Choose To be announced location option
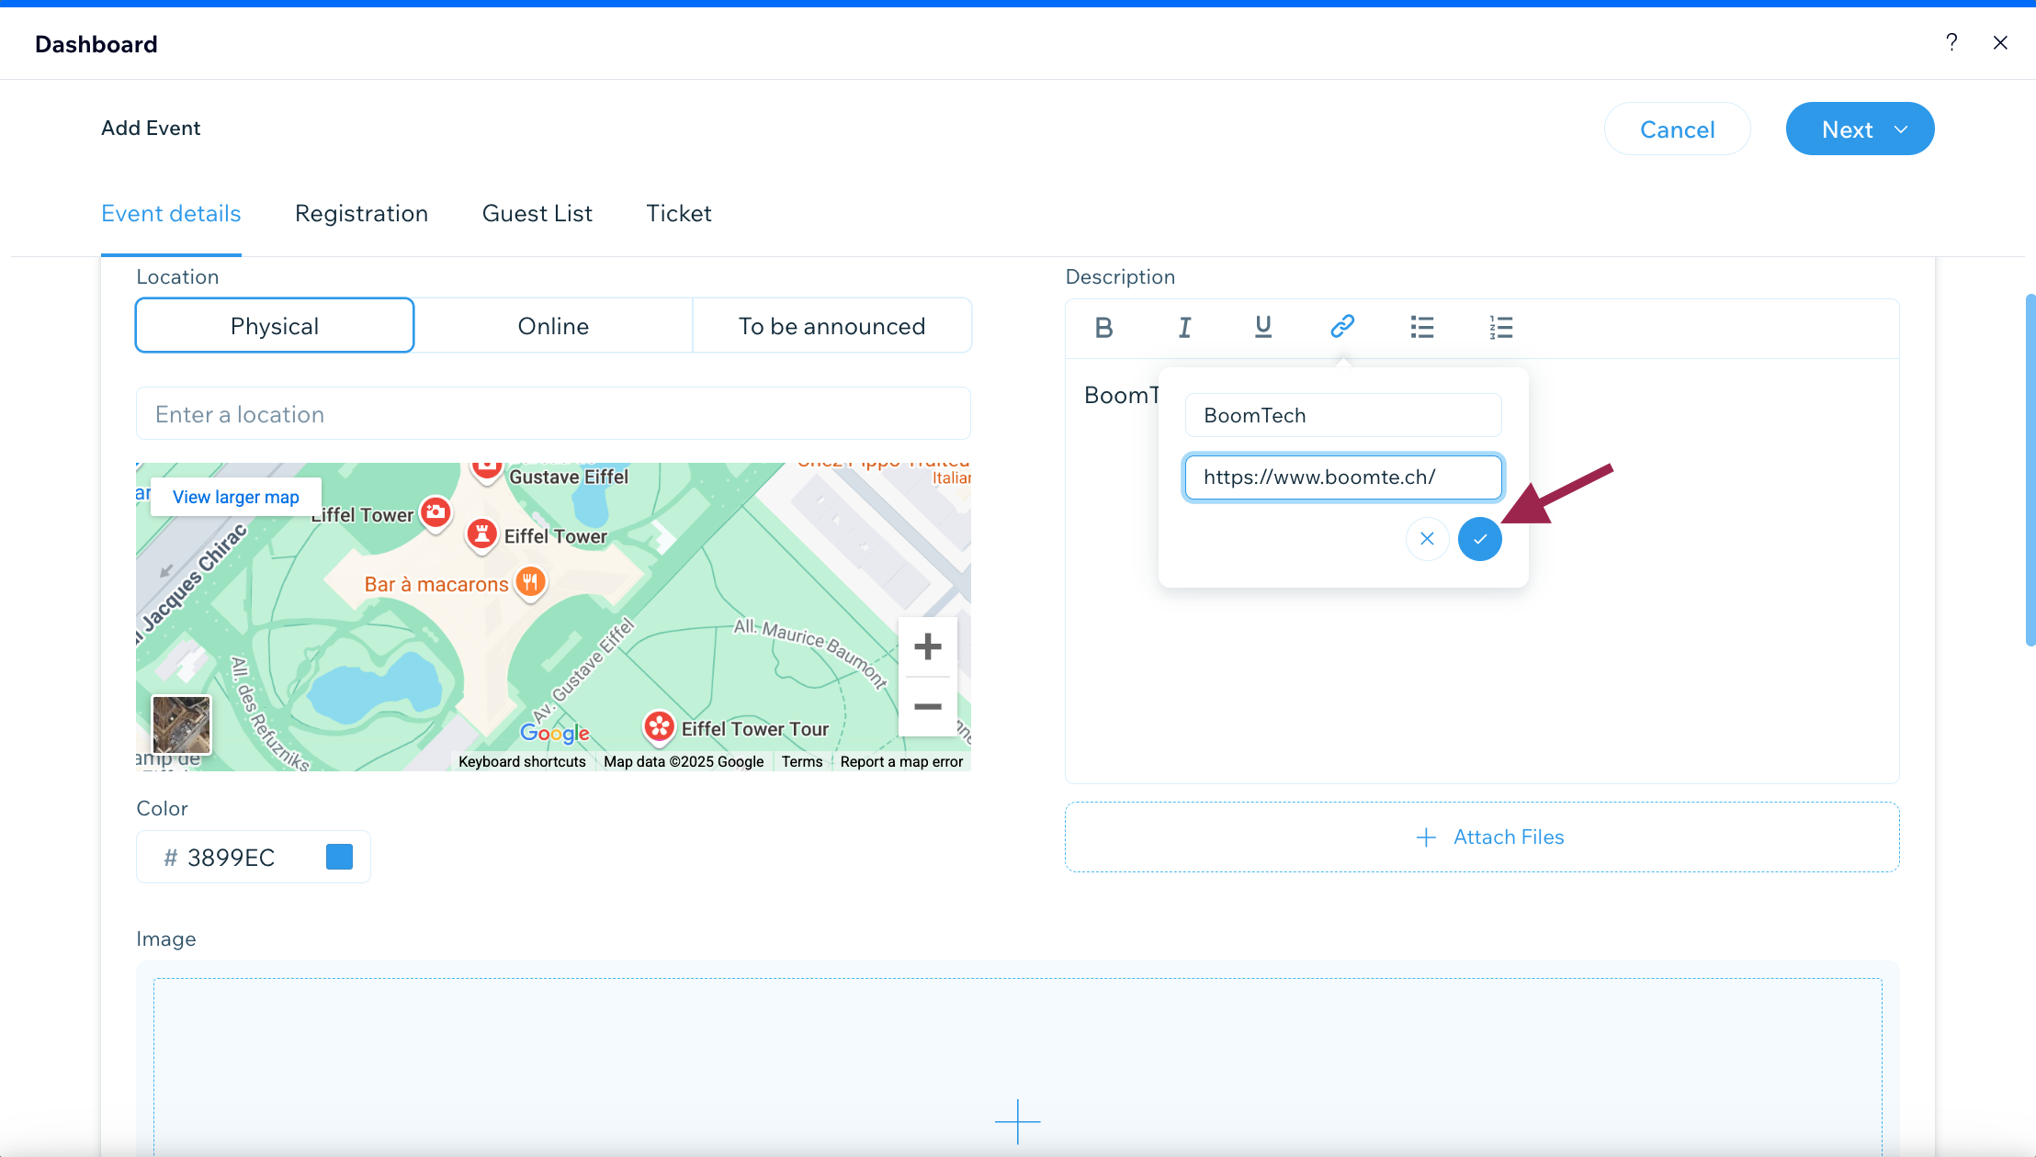This screenshot has height=1157, width=2036. coord(831,326)
